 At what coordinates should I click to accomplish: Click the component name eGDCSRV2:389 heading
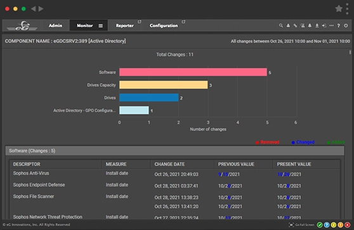coord(65,41)
